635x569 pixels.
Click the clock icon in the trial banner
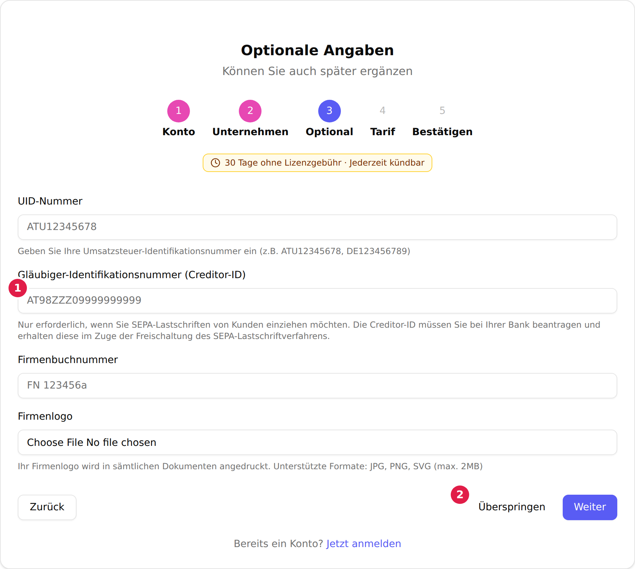click(x=215, y=163)
